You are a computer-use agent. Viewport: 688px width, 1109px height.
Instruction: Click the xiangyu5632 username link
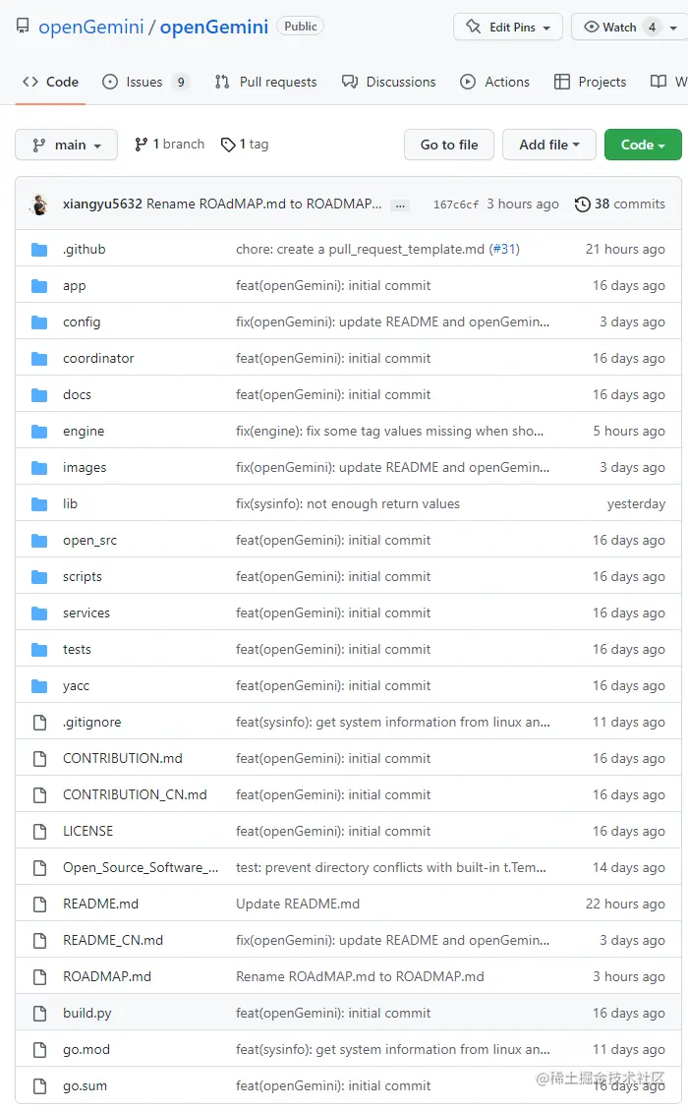102,204
